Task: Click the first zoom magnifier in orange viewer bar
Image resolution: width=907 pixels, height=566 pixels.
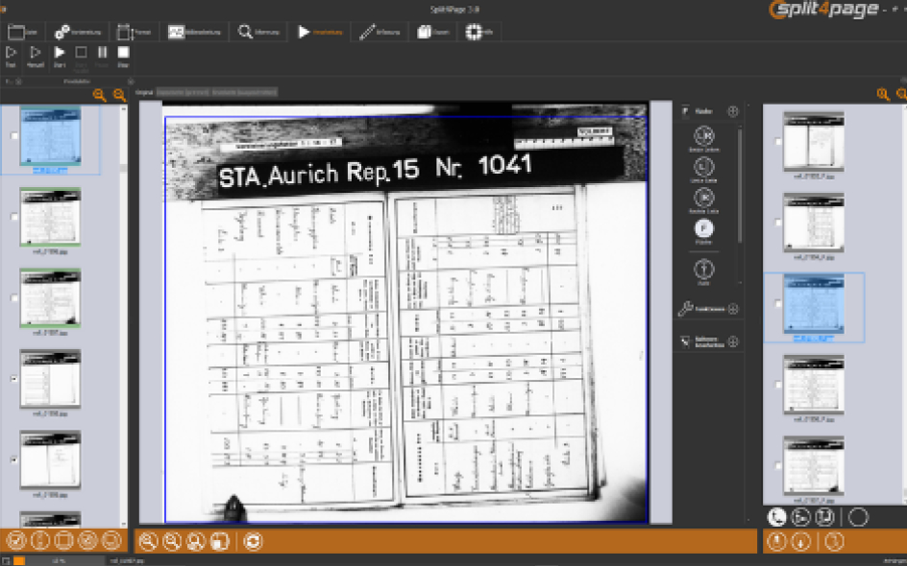Action: pyautogui.click(x=148, y=541)
